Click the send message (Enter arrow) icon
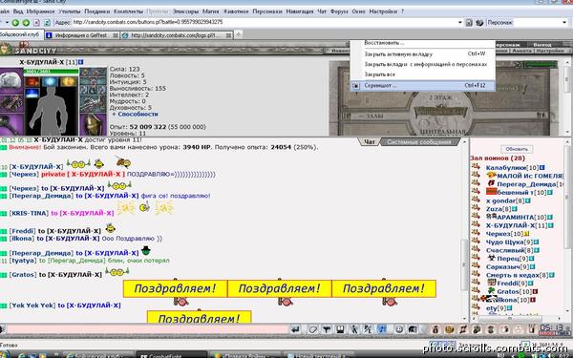 [295, 329]
